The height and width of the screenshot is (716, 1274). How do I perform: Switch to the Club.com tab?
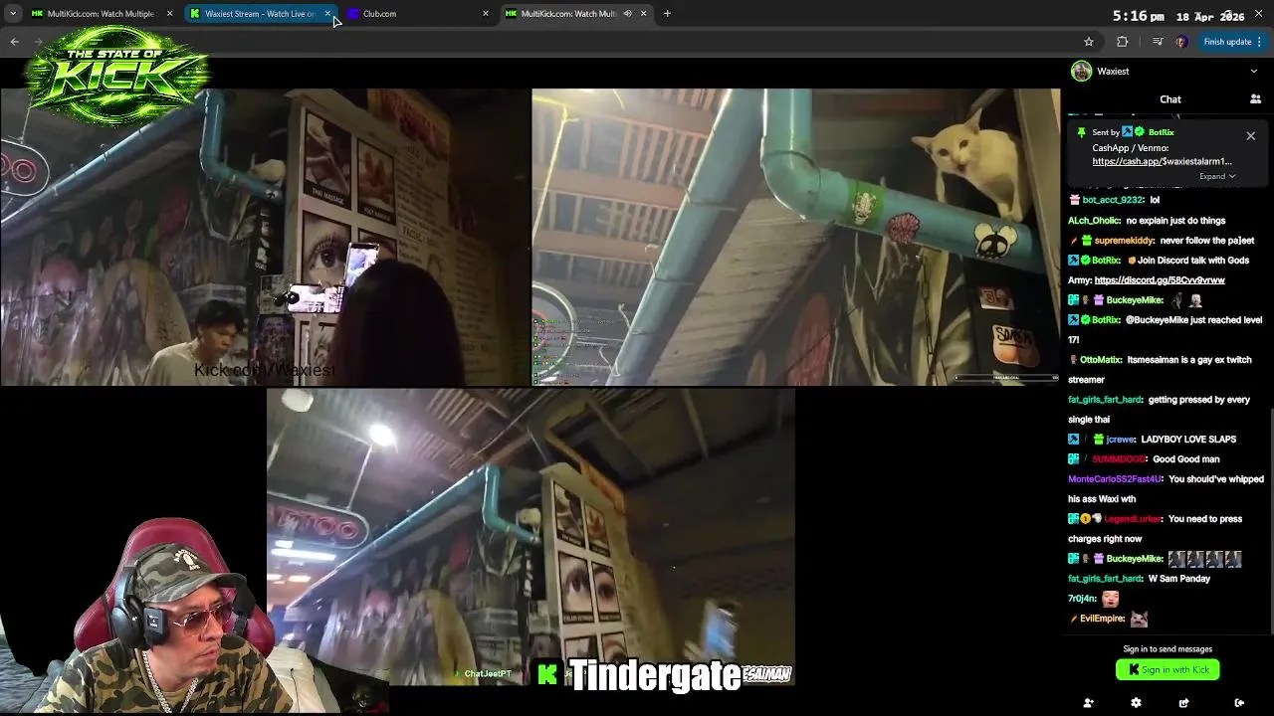pyautogui.click(x=418, y=14)
